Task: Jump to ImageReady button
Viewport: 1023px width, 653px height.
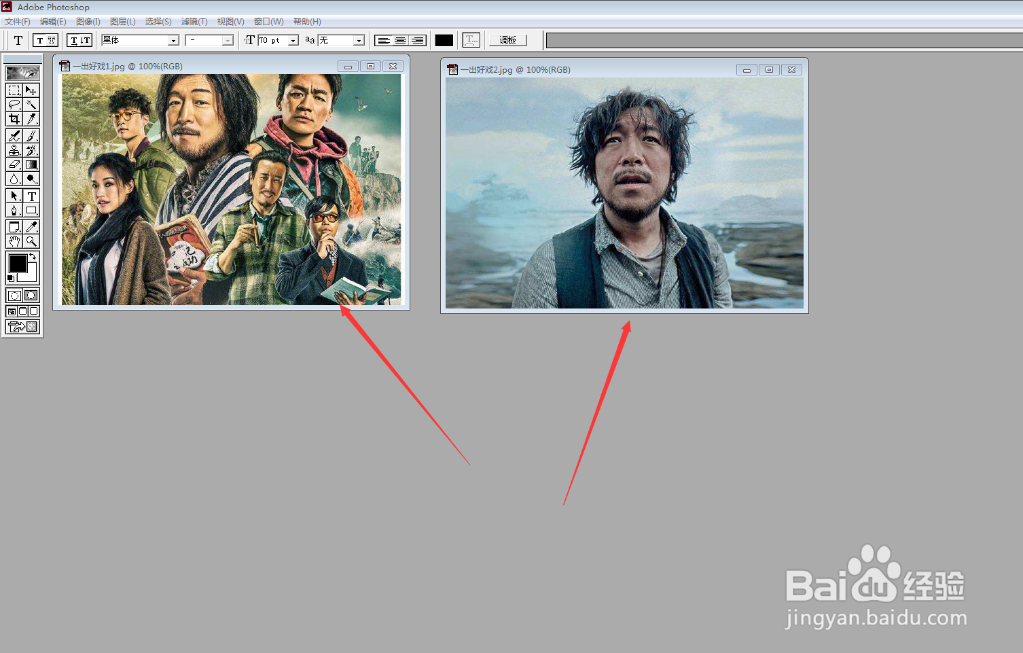Action: pos(22,327)
